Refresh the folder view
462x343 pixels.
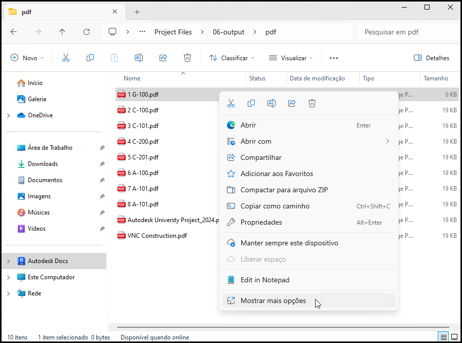point(87,32)
